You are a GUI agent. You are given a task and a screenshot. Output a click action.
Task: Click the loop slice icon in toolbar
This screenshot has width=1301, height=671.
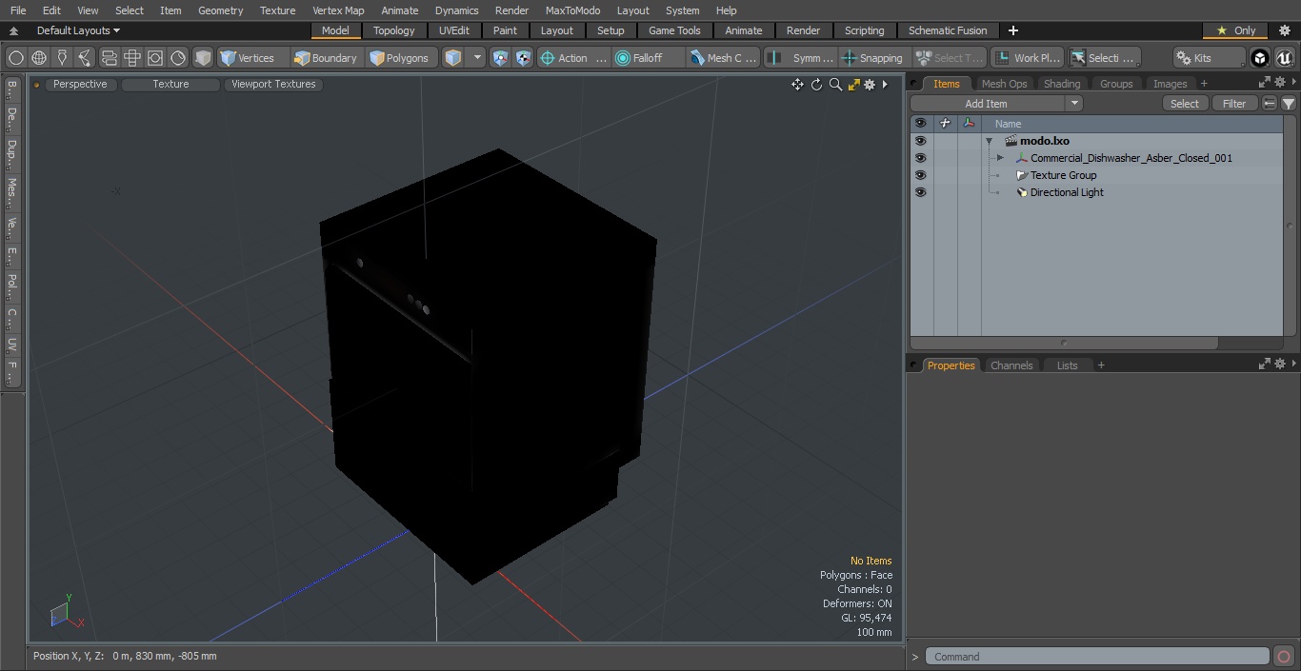[110, 58]
